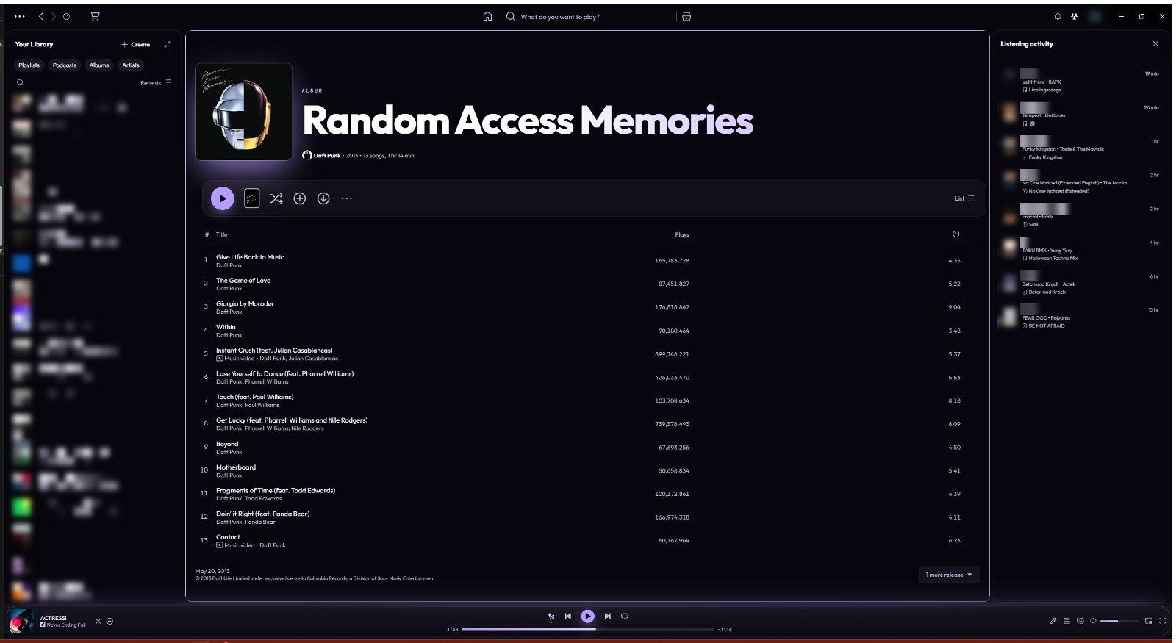Image resolution: width=1176 pixels, height=643 pixels.
Task: Open the Browse icon next to search
Action: tap(686, 16)
